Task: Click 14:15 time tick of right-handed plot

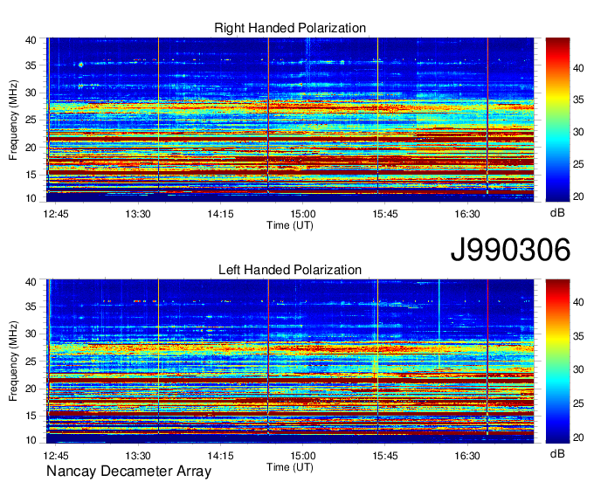Action: 220,214
